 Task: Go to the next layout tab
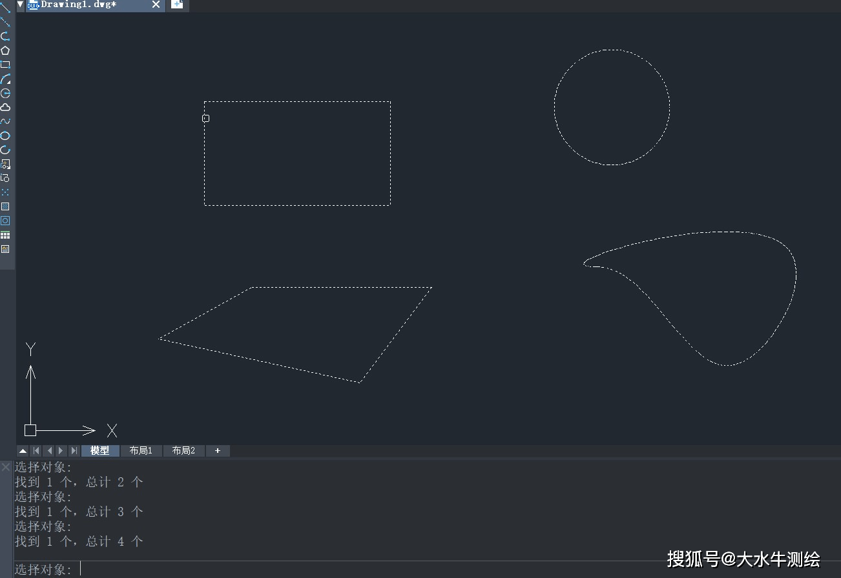(x=61, y=451)
